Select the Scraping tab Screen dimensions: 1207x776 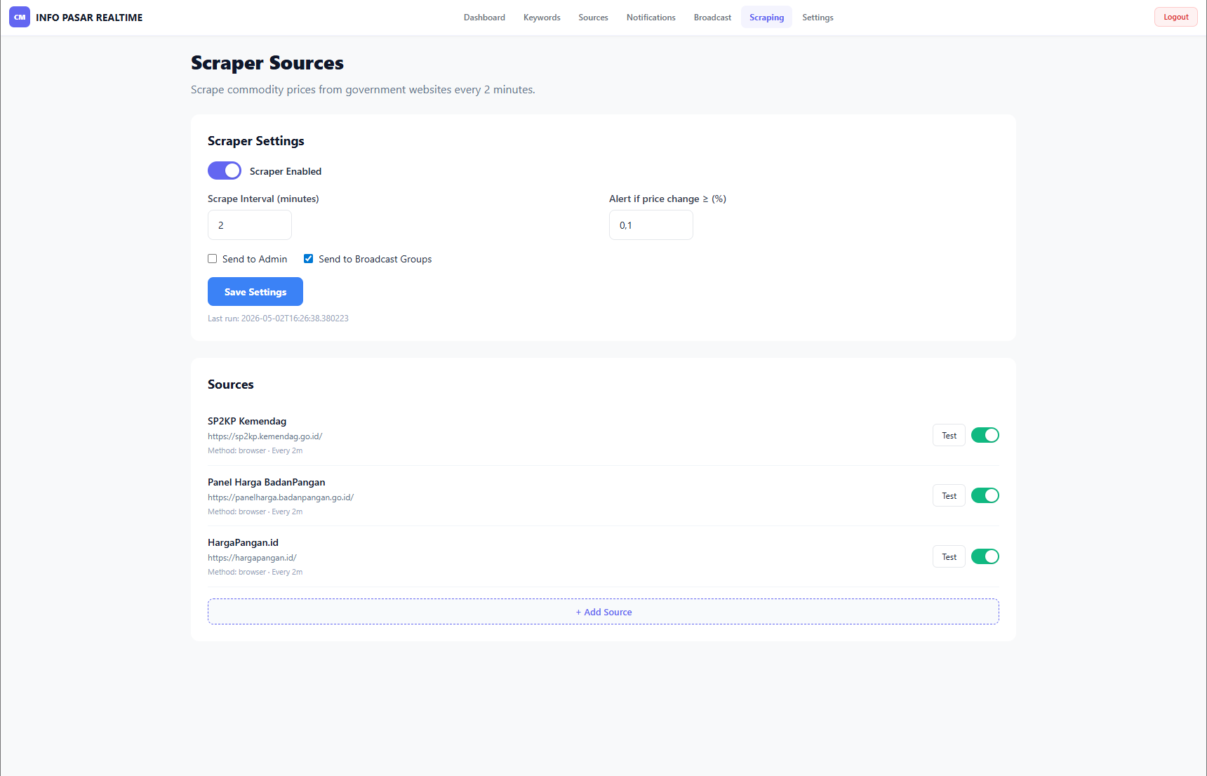(x=766, y=18)
